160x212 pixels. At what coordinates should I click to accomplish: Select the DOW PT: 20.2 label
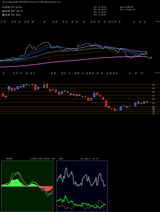pos(12,15)
